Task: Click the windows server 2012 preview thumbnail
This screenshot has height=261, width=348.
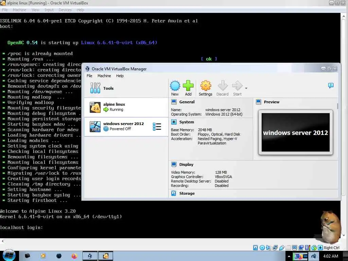Action: coord(295,132)
